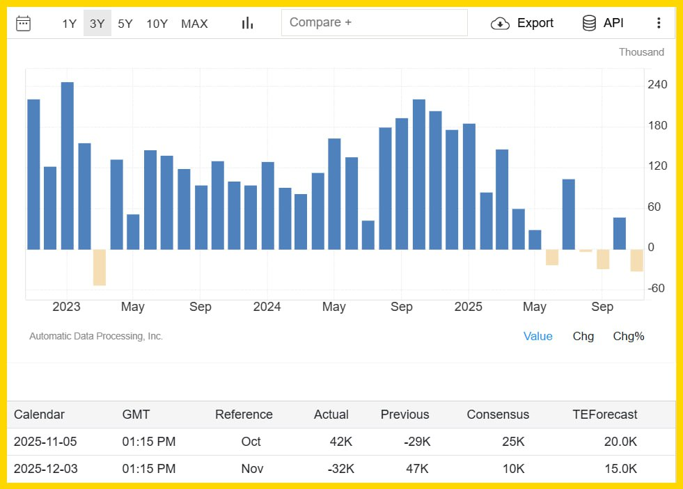Select the 3Y time range
This screenshot has width=683, height=489.
[x=97, y=24]
